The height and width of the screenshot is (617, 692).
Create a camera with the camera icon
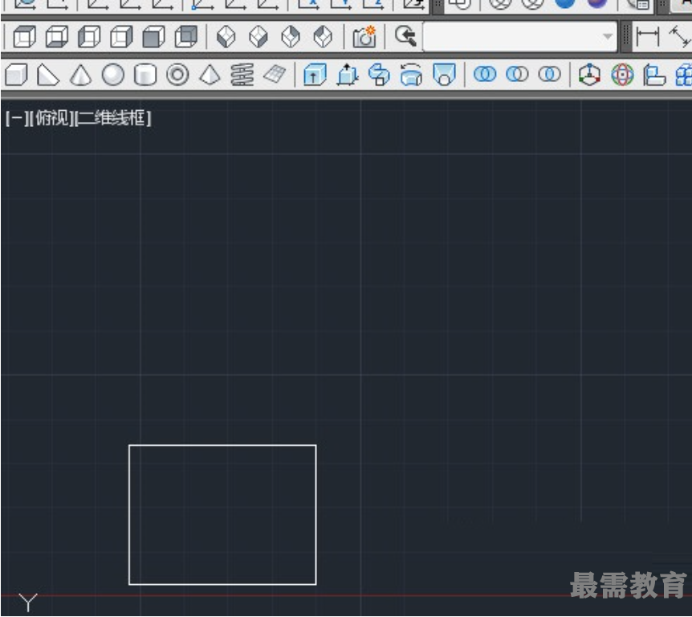[x=364, y=37]
